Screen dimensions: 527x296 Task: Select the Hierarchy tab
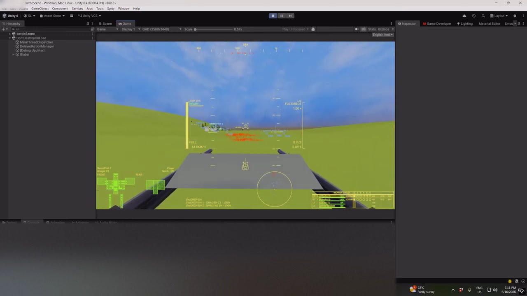11,23
